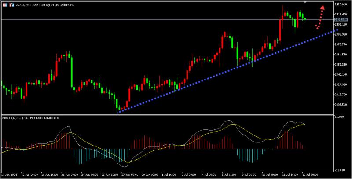Select the current price label 2406.890
Screen dimensions: 352x179
coord(341,20)
